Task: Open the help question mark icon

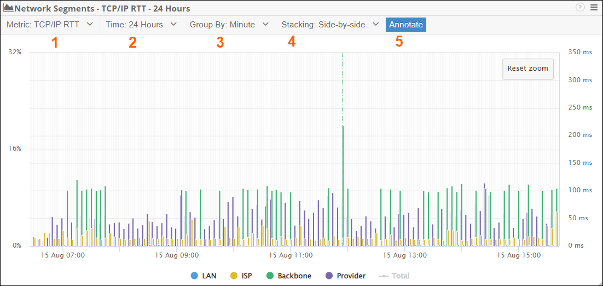Action: pos(580,7)
